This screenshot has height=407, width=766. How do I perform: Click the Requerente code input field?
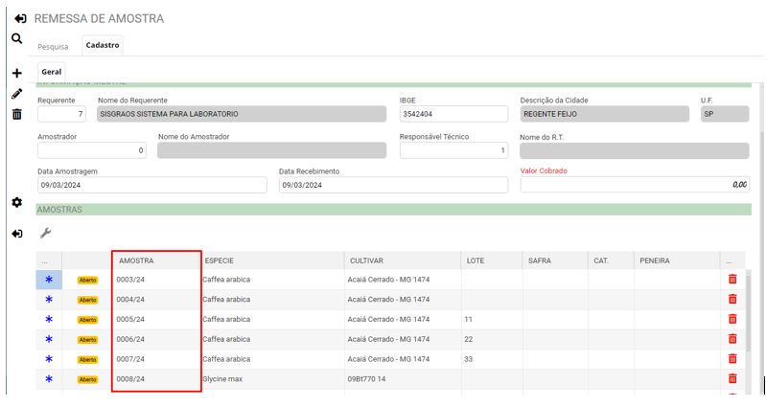pyautogui.click(x=62, y=115)
